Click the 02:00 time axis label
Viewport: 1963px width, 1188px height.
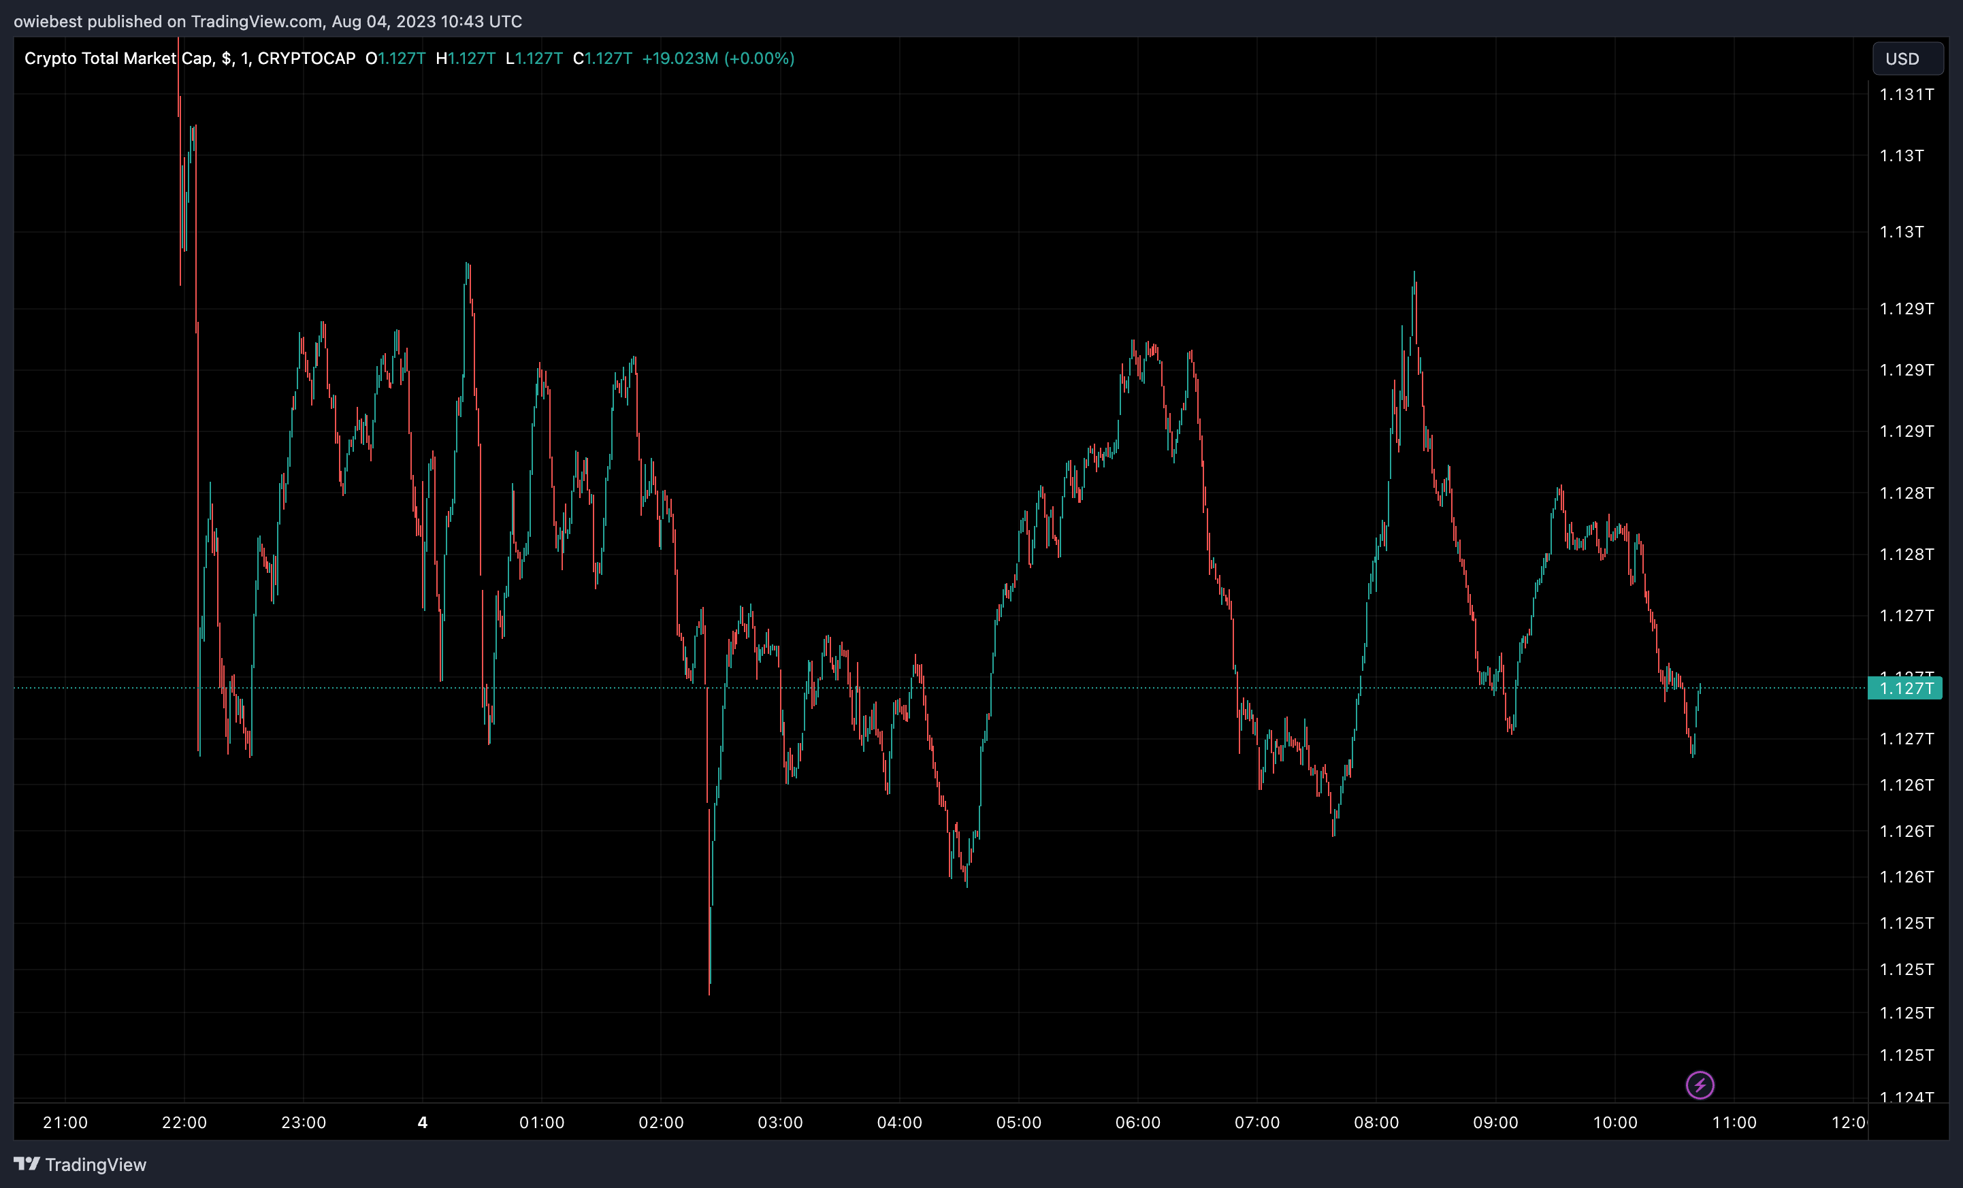[x=661, y=1123]
